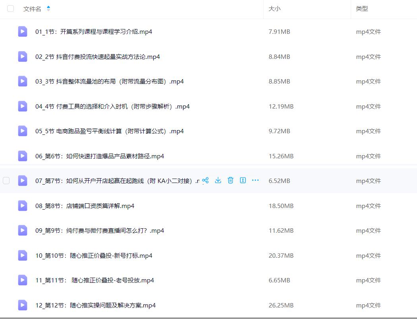This screenshot has width=417, height=319.
Task: Click the 大小 column header
Action: point(274,9)
